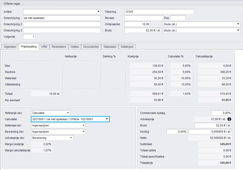Focus the Omschrijving 2 field
The width and height of the screenshot is (243, 170).
pos(62,24)
